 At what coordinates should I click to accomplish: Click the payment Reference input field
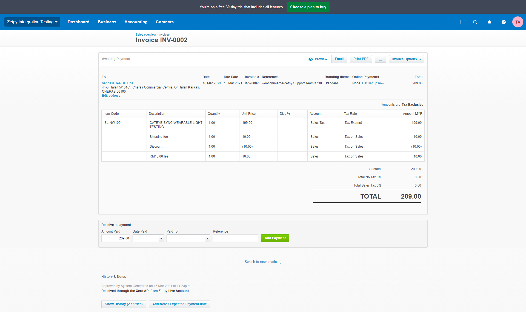235,238
